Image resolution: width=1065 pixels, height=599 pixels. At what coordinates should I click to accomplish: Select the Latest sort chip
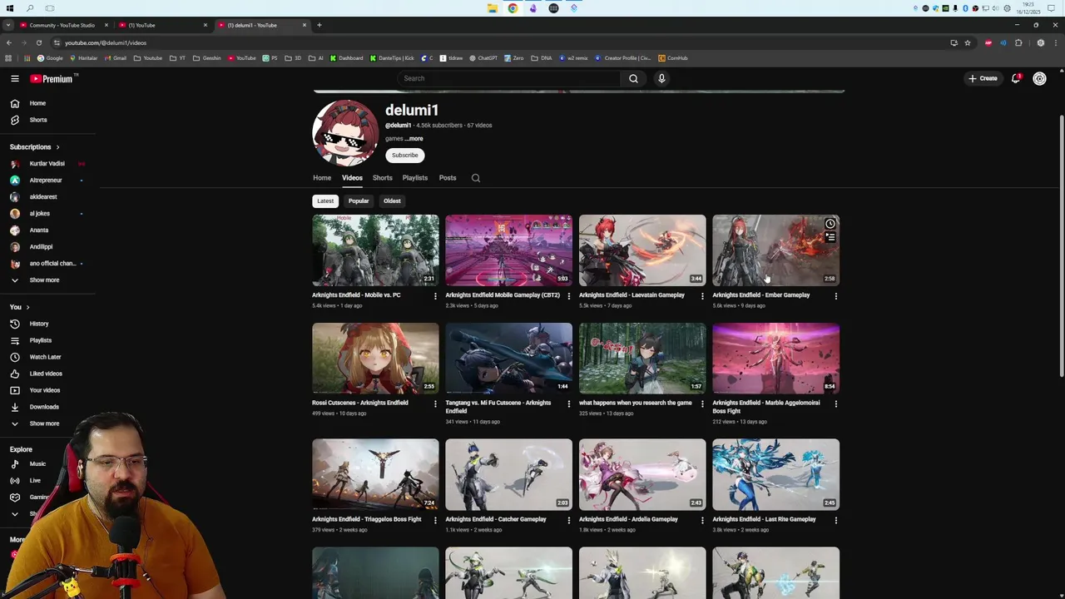point(325,200)
